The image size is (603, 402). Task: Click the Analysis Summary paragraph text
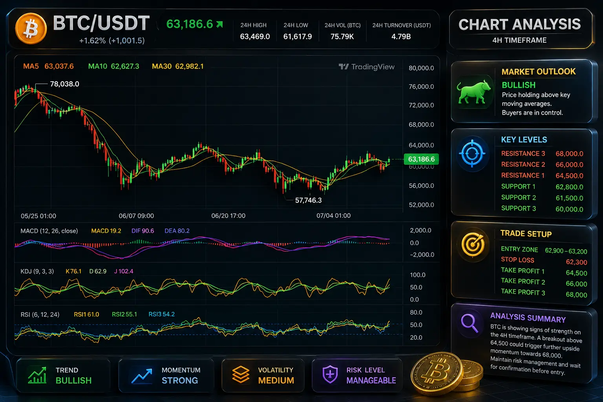tap(535, 350)
